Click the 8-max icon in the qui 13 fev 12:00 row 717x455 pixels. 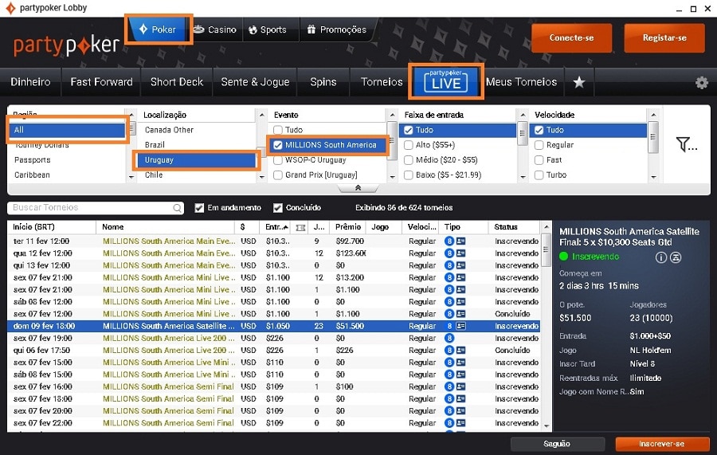pyautogui.click(x=449, y=265)
